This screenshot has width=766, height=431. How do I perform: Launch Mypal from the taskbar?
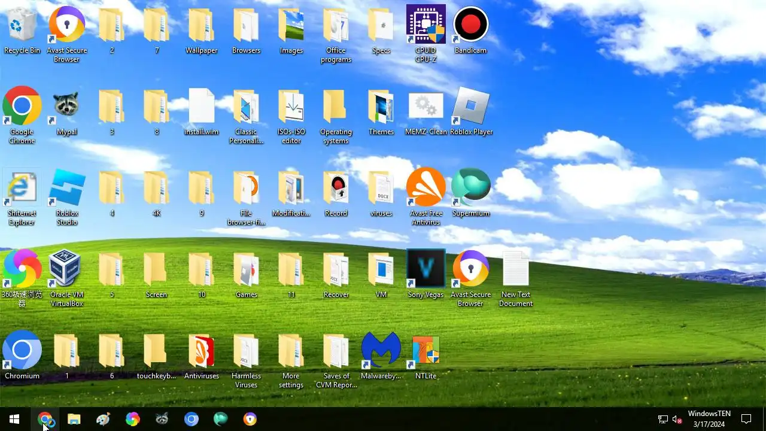[x=162, y=419]
